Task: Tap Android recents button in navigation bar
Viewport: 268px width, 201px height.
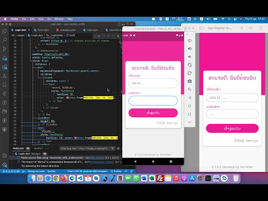Action: [171, 161]
